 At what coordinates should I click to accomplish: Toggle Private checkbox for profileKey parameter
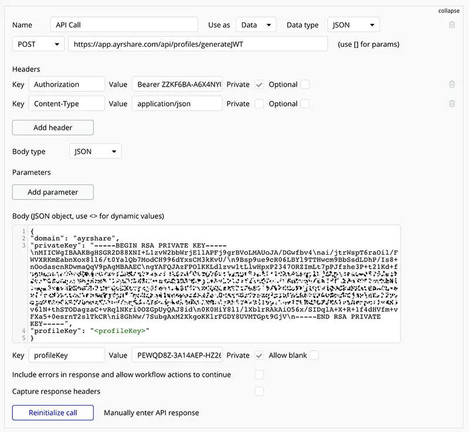(x=259, y=355)
